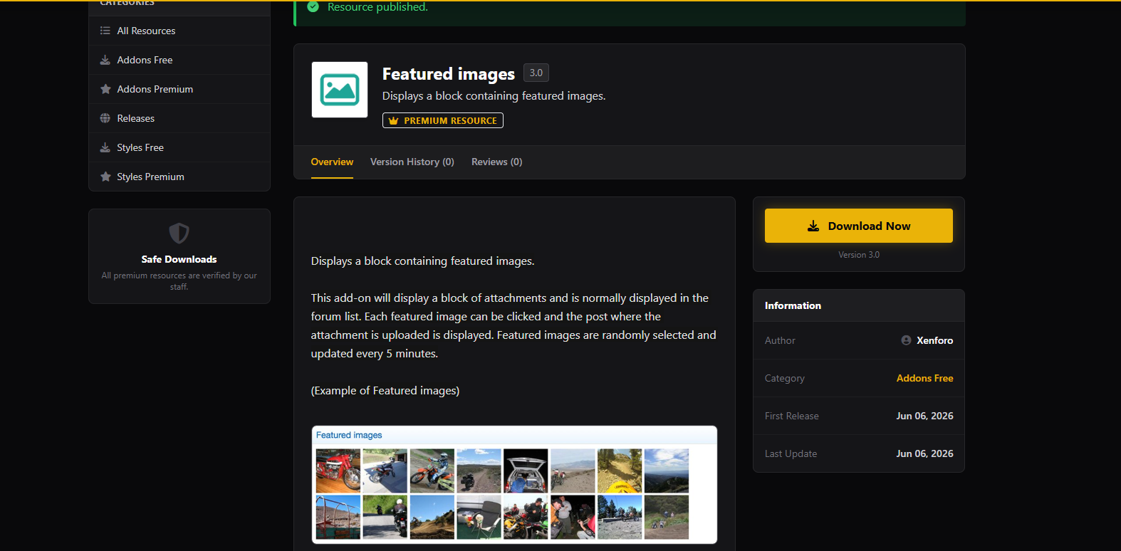Click the Styles Free download icon
This screenshot has height=551, width=1121.
click(105, 147)
